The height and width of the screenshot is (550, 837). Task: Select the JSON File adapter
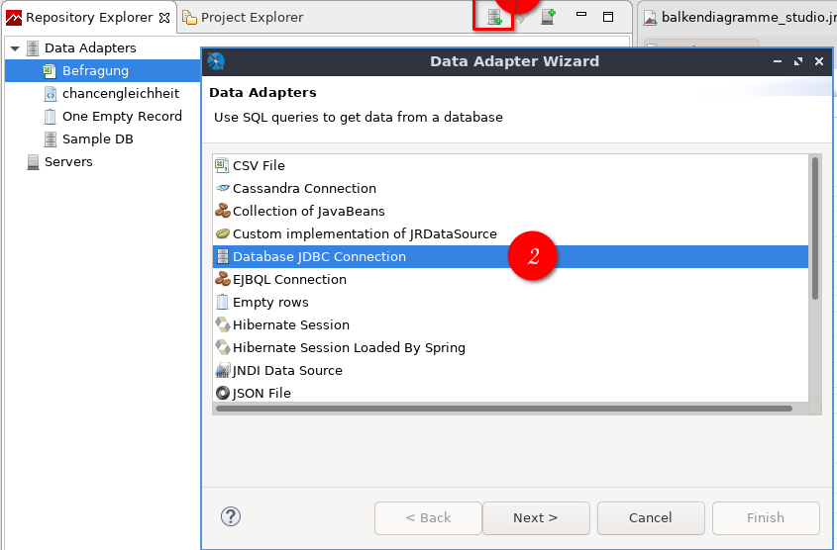click(262, 394)
